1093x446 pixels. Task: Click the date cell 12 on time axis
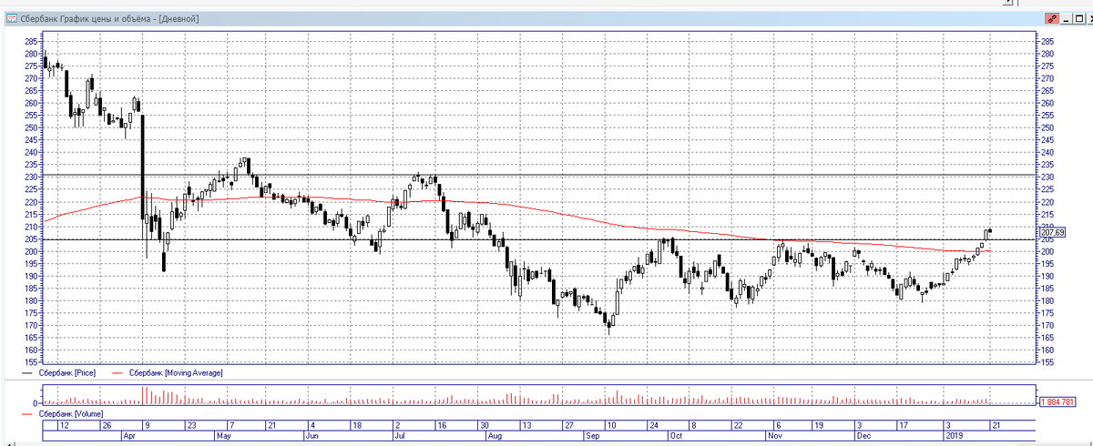[x=65, y=425]
